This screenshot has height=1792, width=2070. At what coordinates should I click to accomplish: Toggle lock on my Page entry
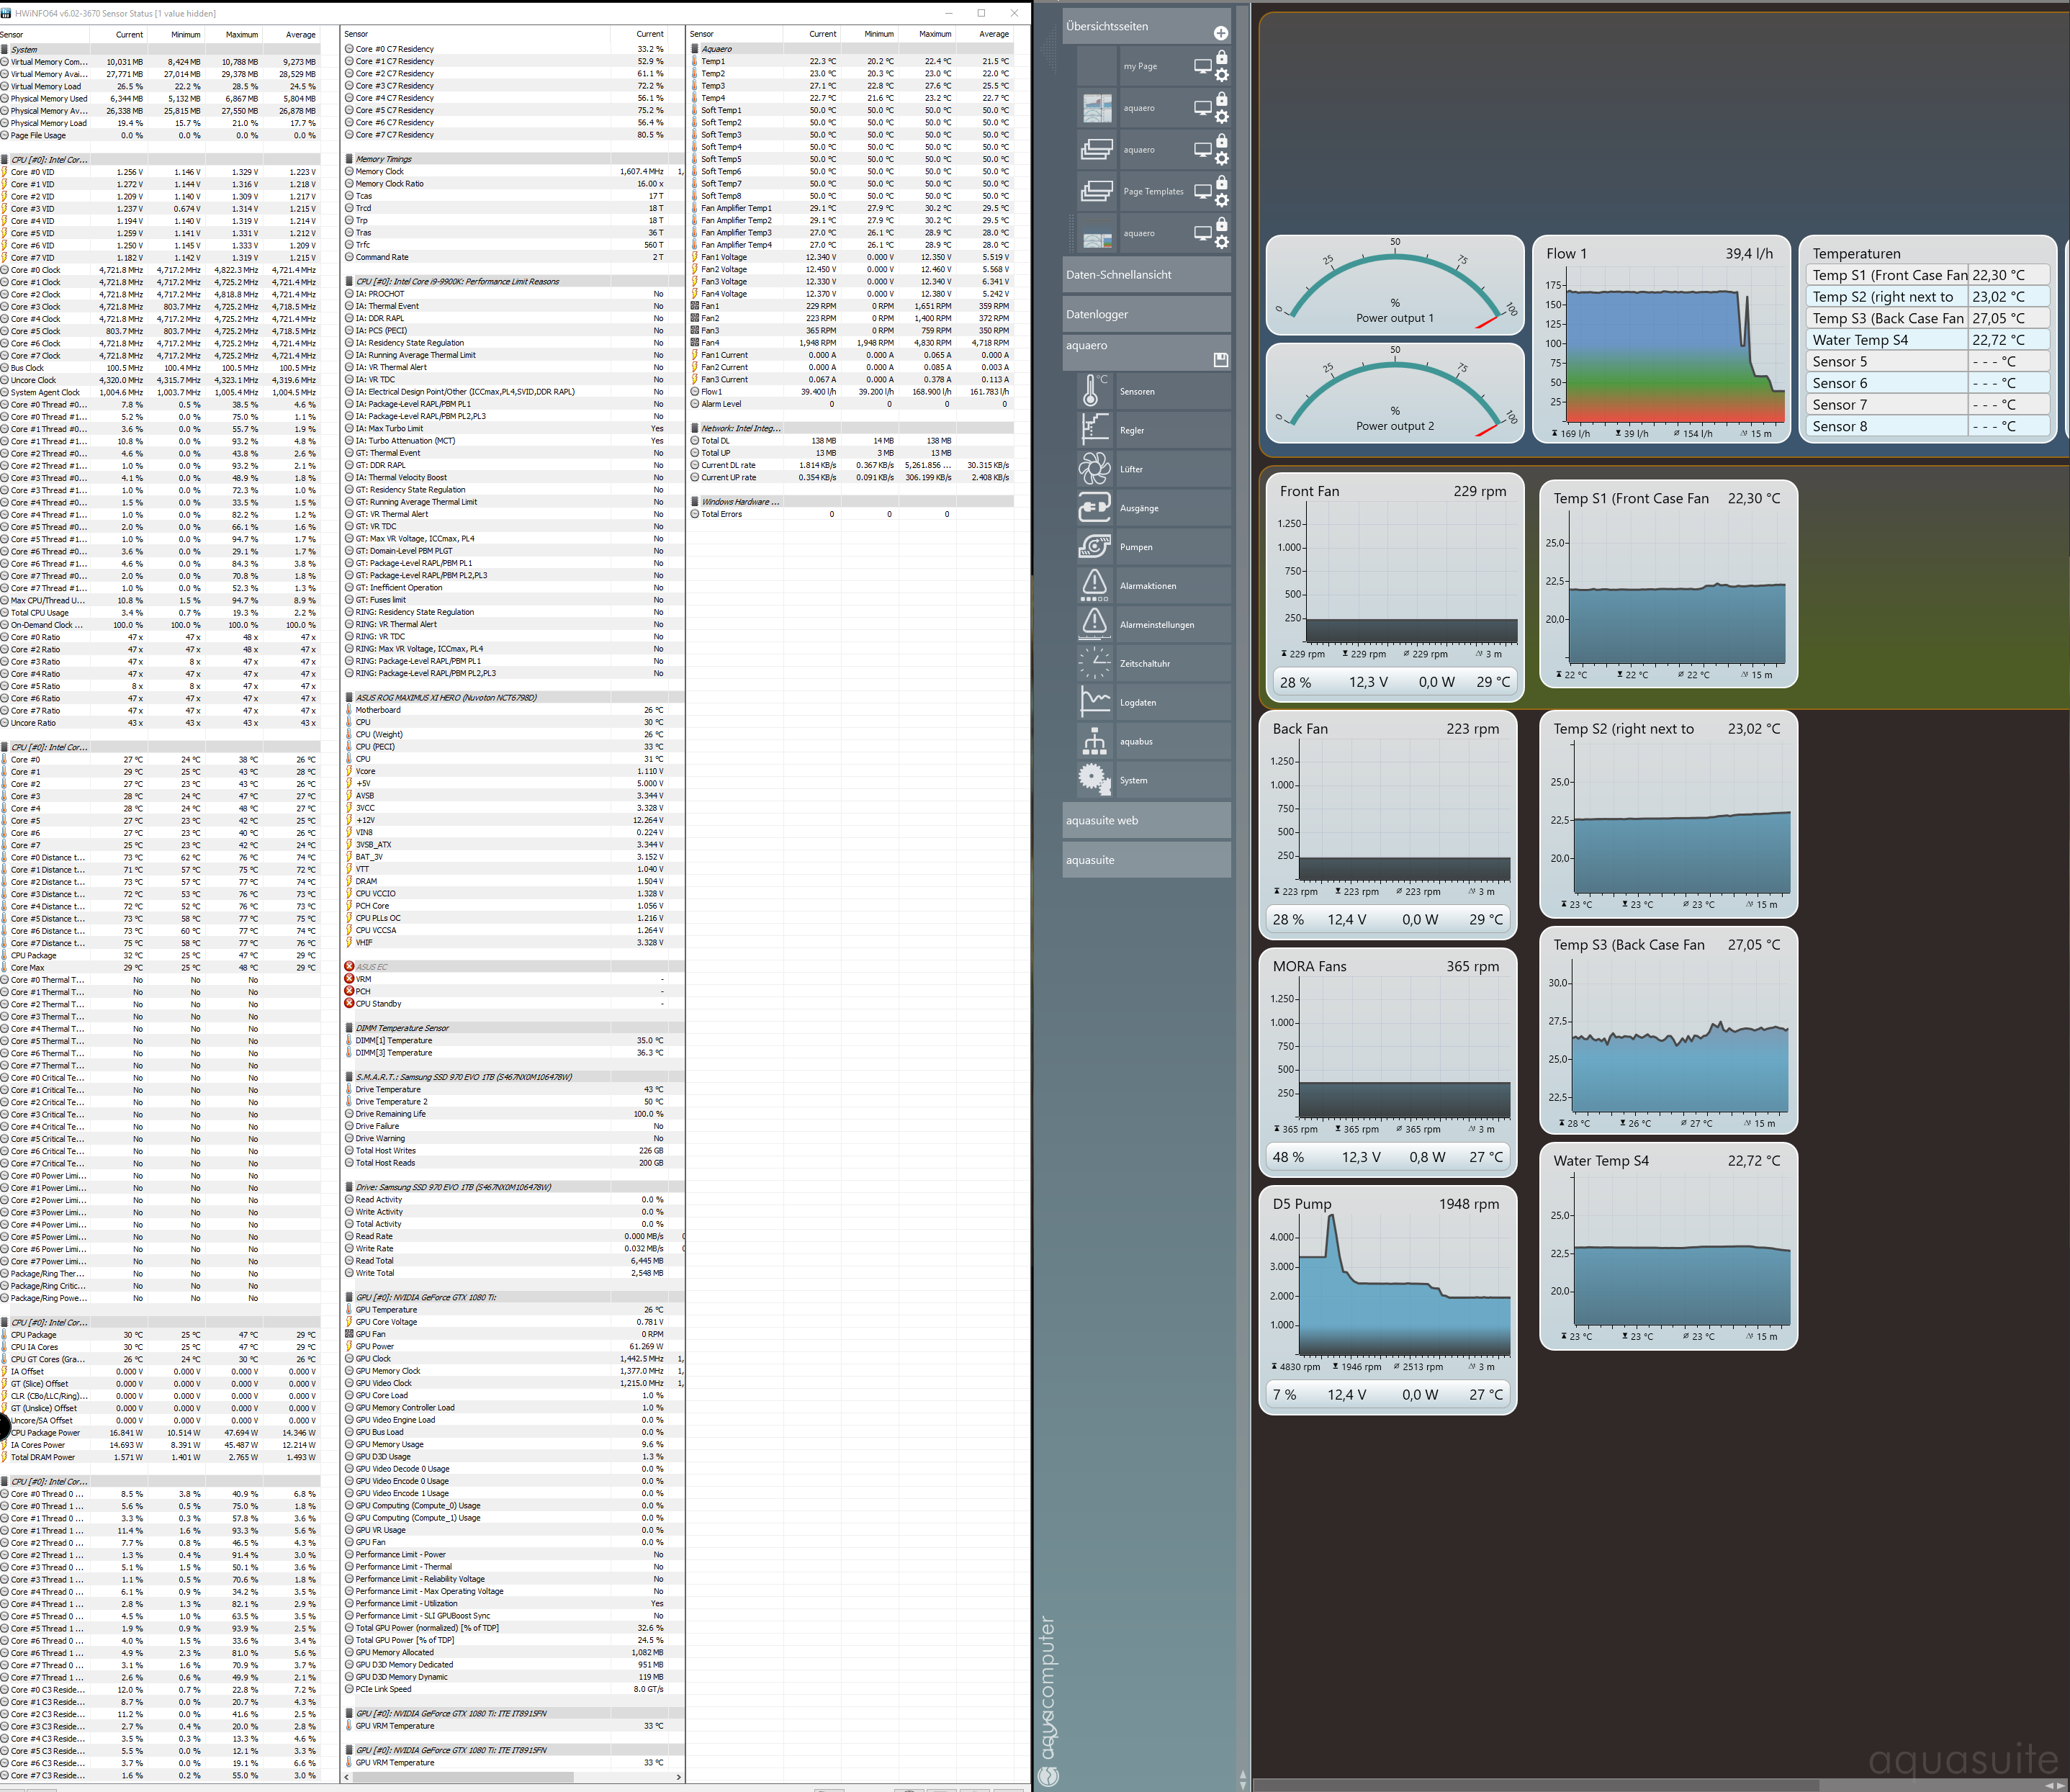(x=1221, y=58)
